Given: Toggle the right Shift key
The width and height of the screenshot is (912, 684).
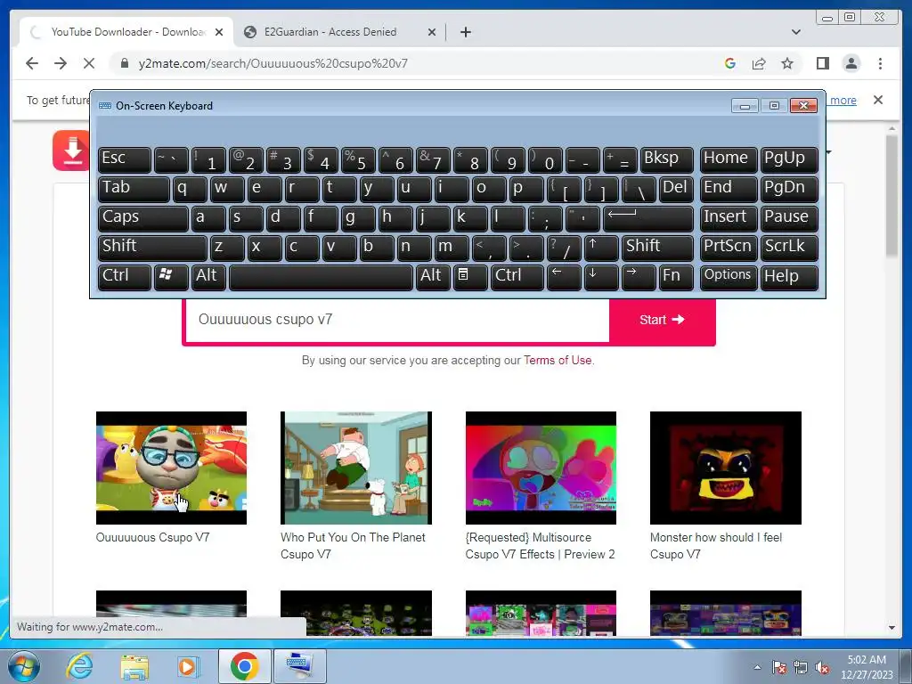Looking at the screenshot, I should pyautogui.click(x=657, y=248).
